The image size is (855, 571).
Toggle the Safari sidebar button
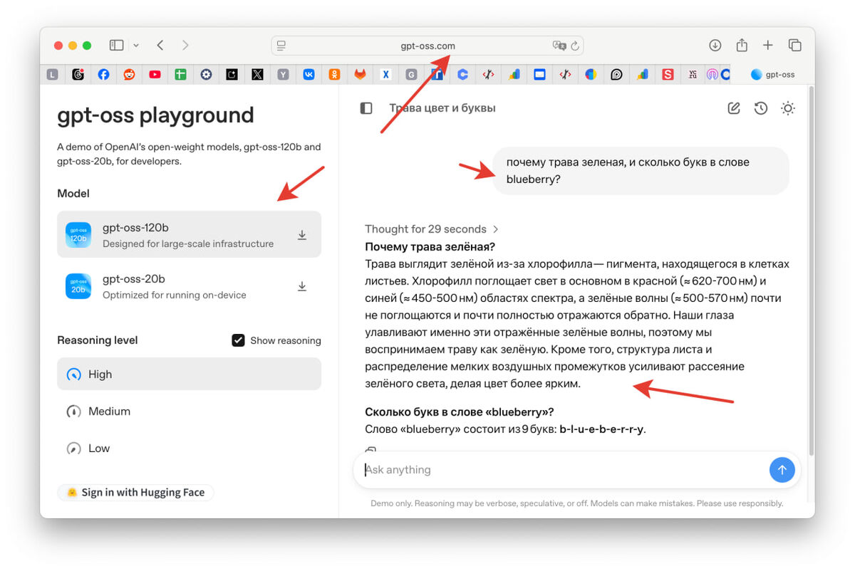(116, 46)
